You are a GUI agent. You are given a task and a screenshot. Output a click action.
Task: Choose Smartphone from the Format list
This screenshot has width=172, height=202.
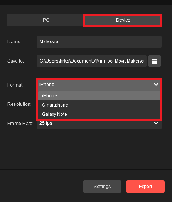(99, 105)
